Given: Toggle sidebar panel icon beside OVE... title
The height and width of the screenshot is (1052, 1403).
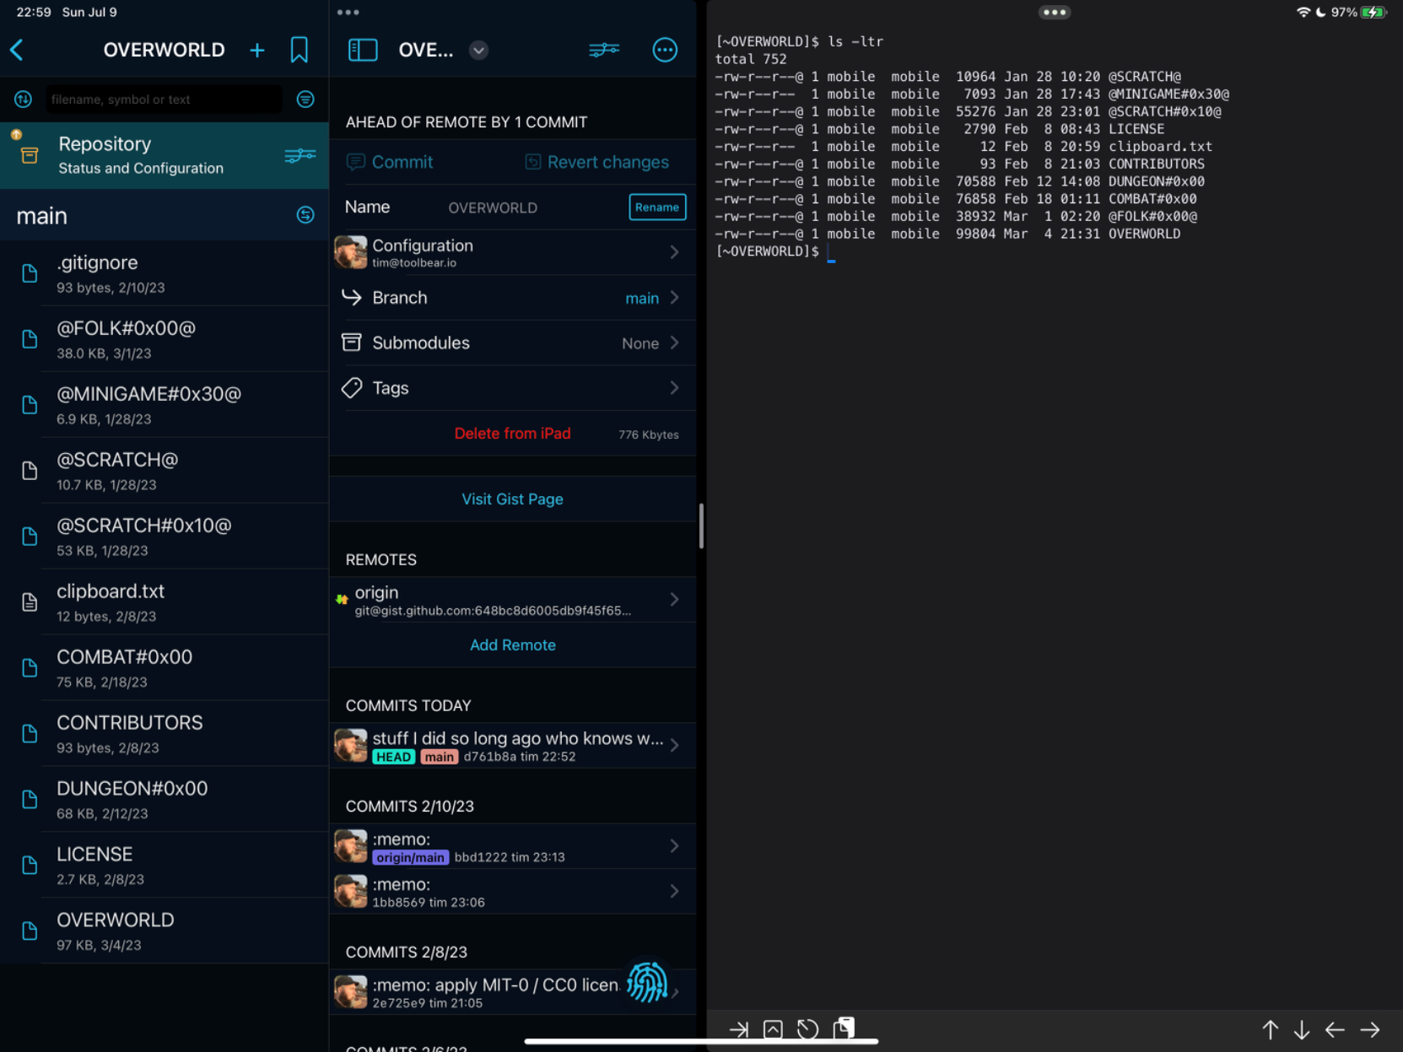Looking at the screenshot, I should click(x=363, y=50).
